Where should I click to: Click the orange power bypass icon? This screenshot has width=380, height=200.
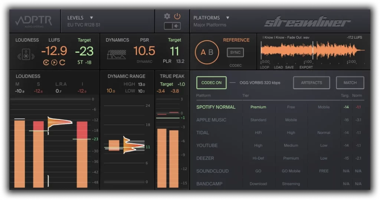(177, 16)
